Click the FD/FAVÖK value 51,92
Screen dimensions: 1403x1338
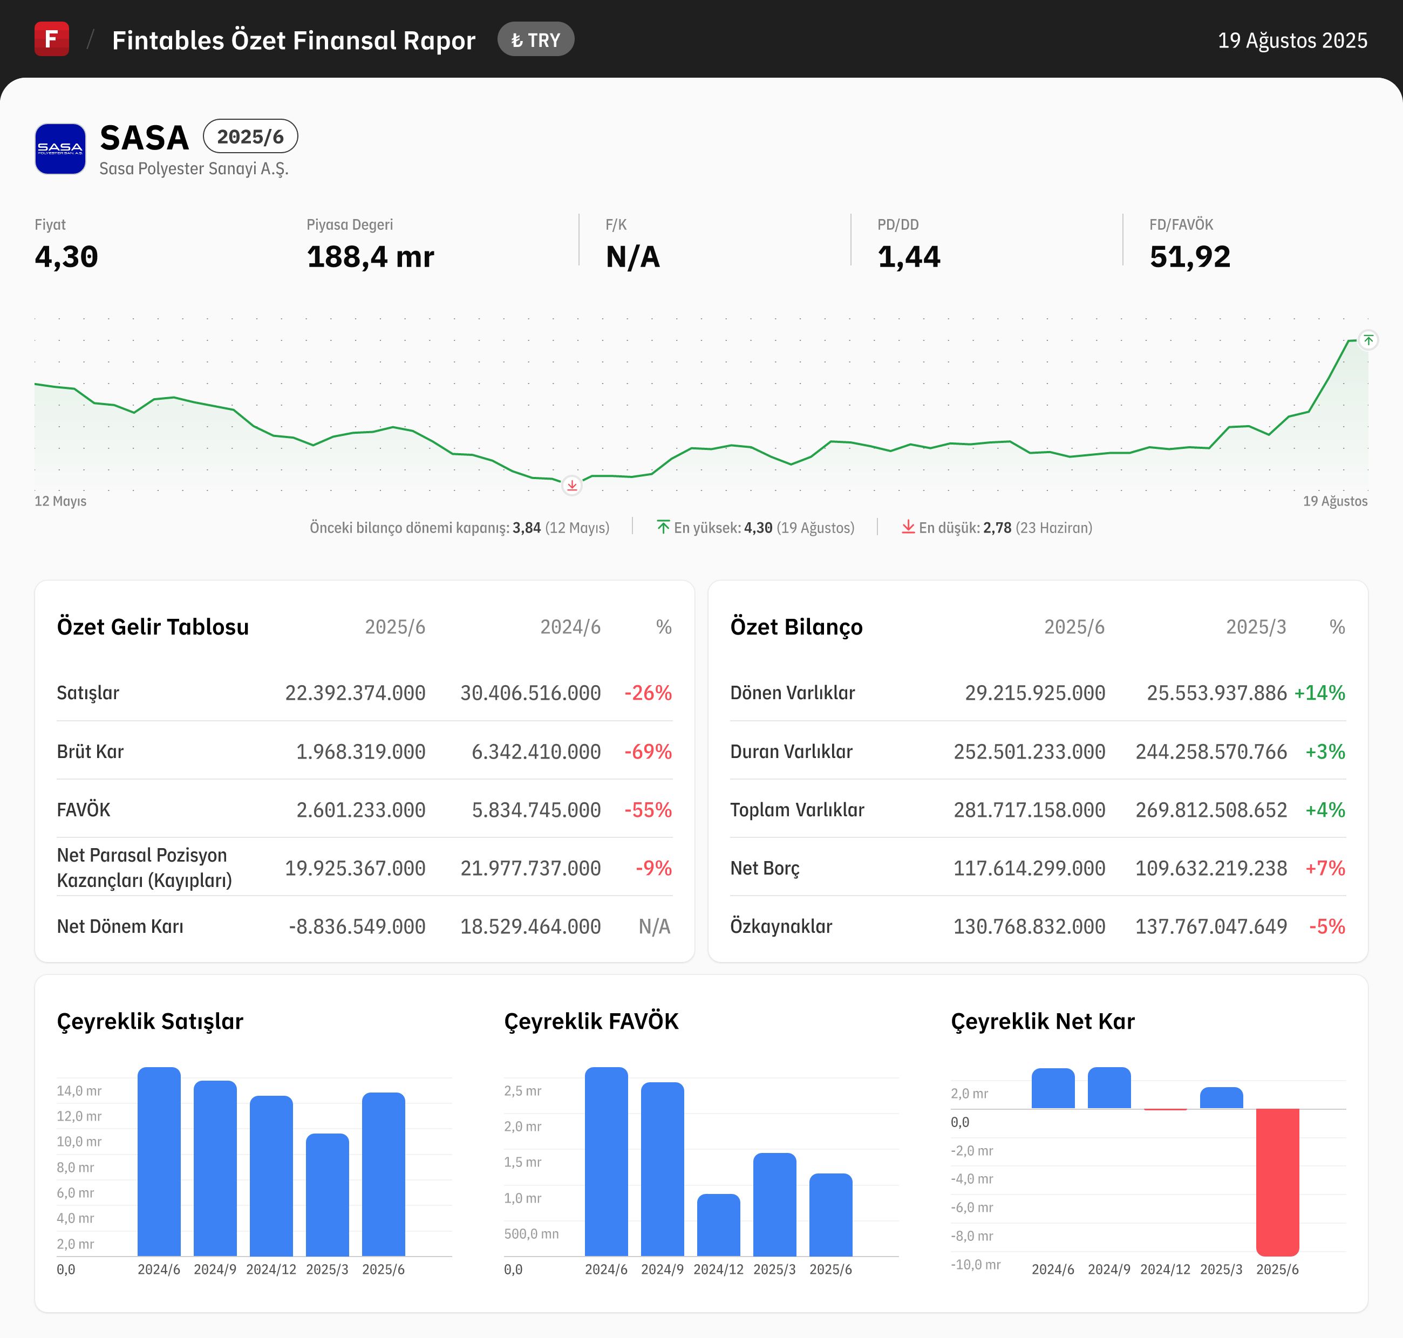[x=1189, y=257]
